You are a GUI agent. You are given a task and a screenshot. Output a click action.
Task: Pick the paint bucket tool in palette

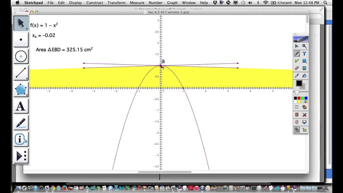[304, 76]
